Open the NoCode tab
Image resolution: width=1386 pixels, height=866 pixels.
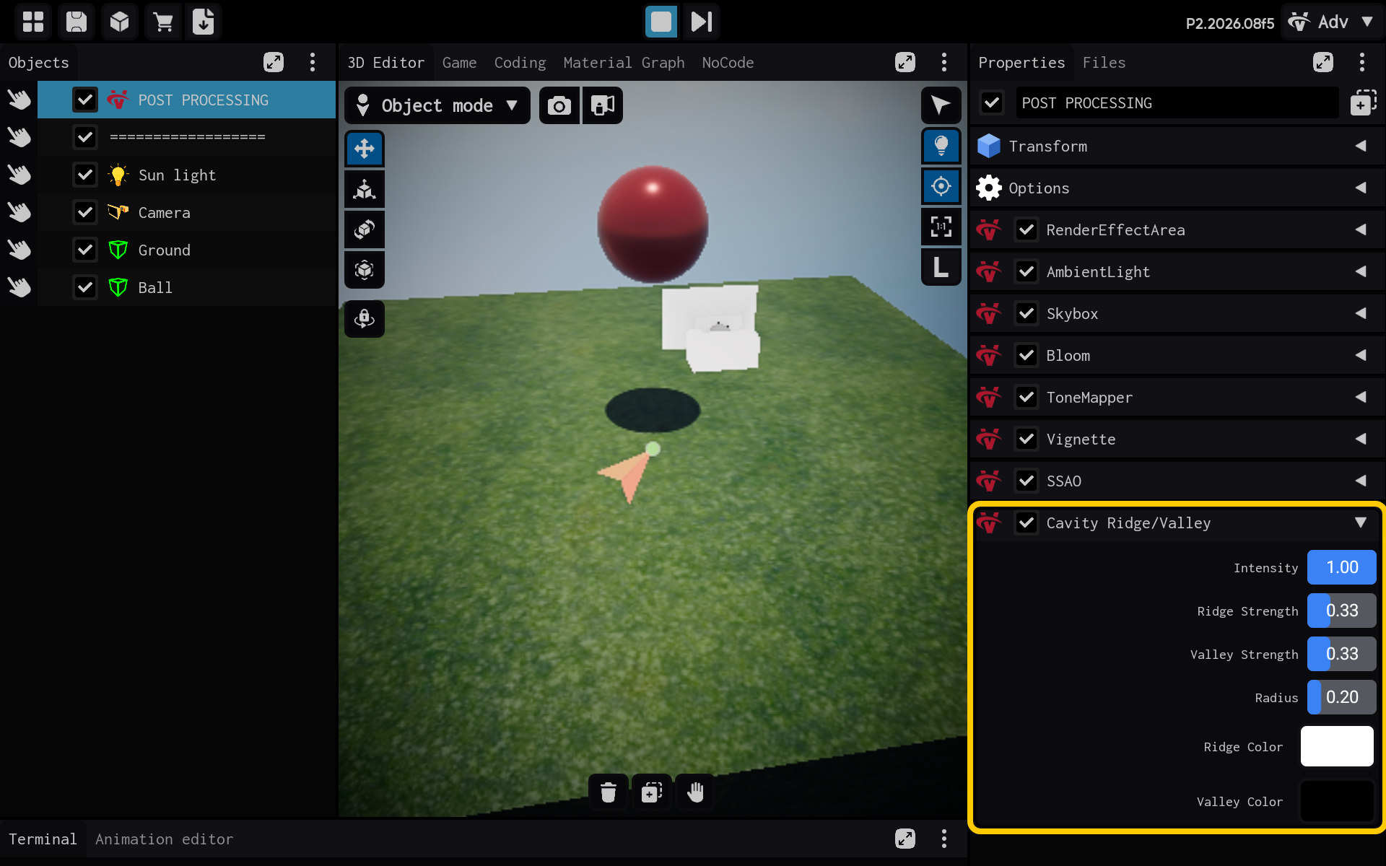click(728, 63)
